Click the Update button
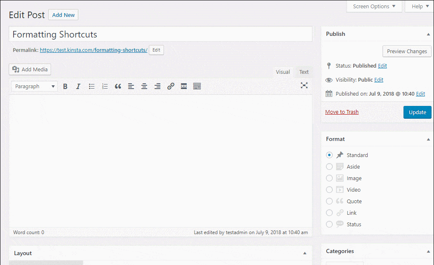Image resolution: width=434 pixels, height=265 pixels. (417, 112)
